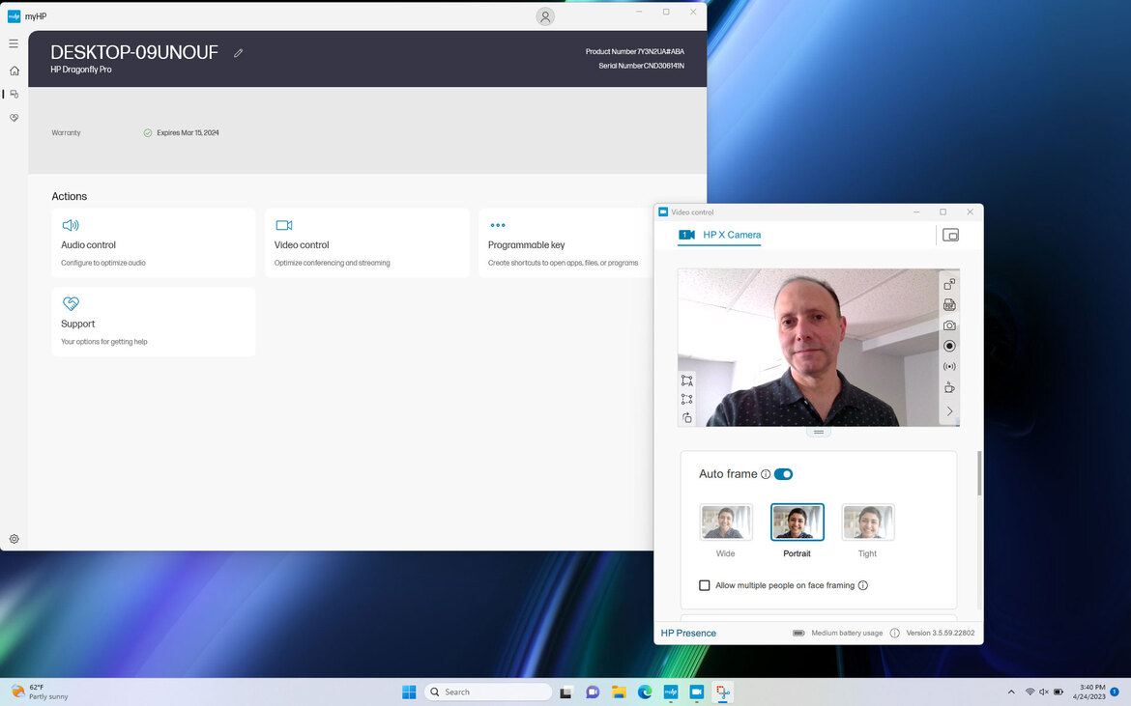Click the Video control vertical scrollbar

[x=979, y=473]
